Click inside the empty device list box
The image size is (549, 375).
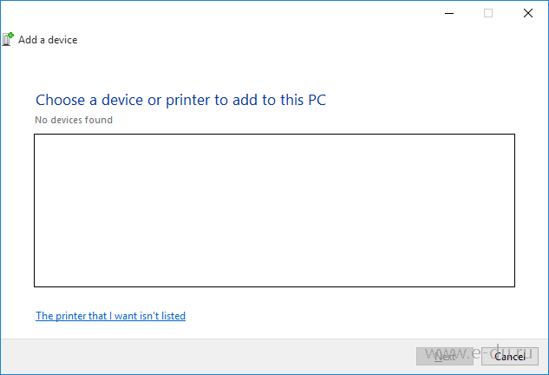(274, 210)
